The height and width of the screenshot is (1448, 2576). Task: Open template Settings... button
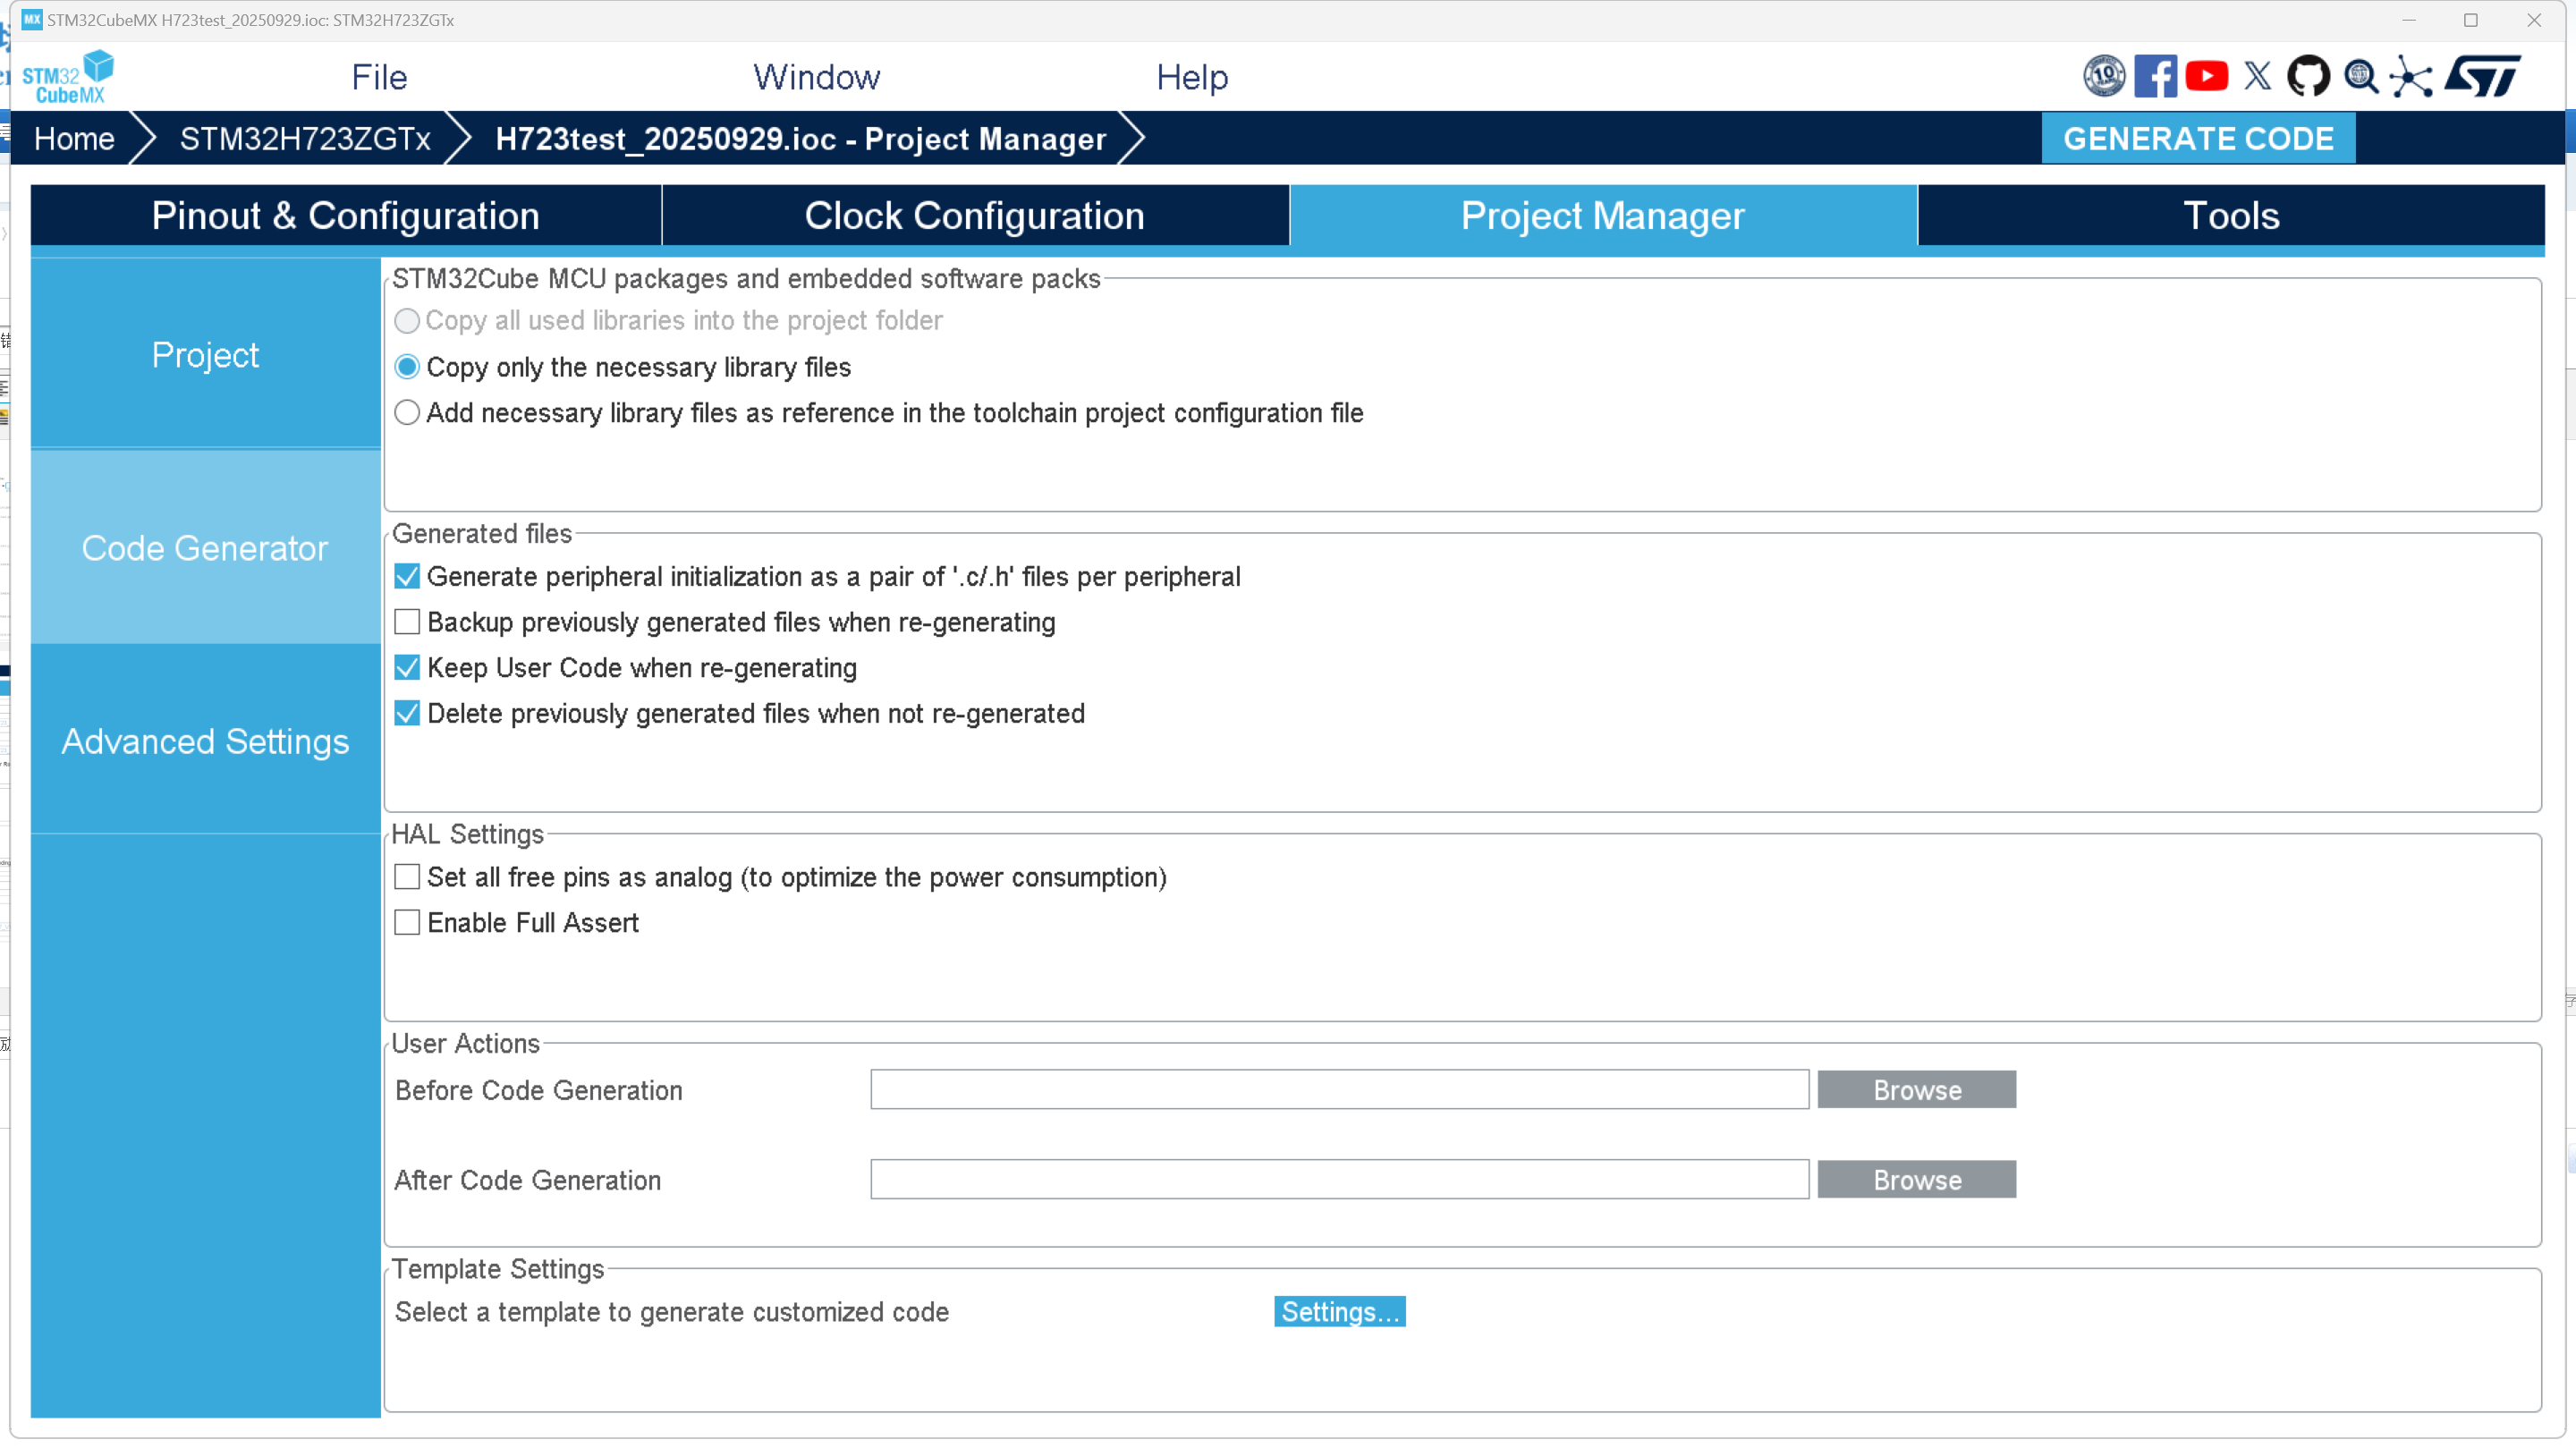coord(1339,1311)
